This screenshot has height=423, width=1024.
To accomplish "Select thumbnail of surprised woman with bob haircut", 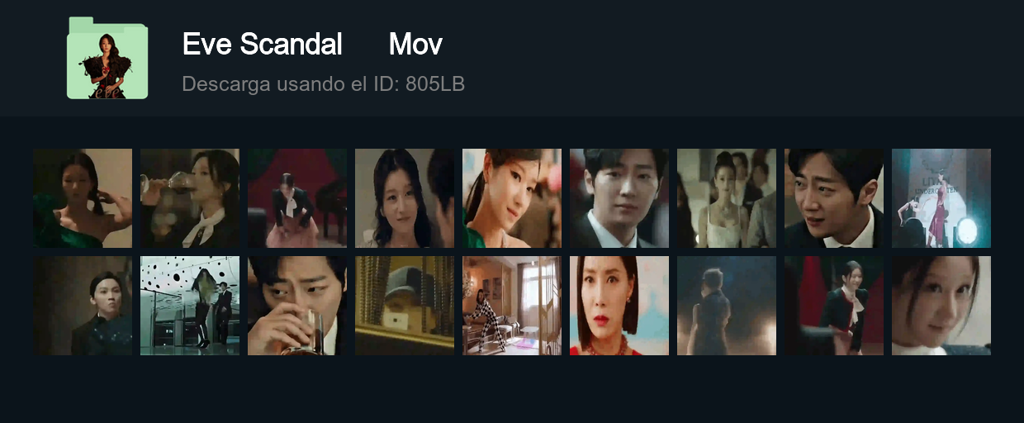I will click(x=619, y=306).
